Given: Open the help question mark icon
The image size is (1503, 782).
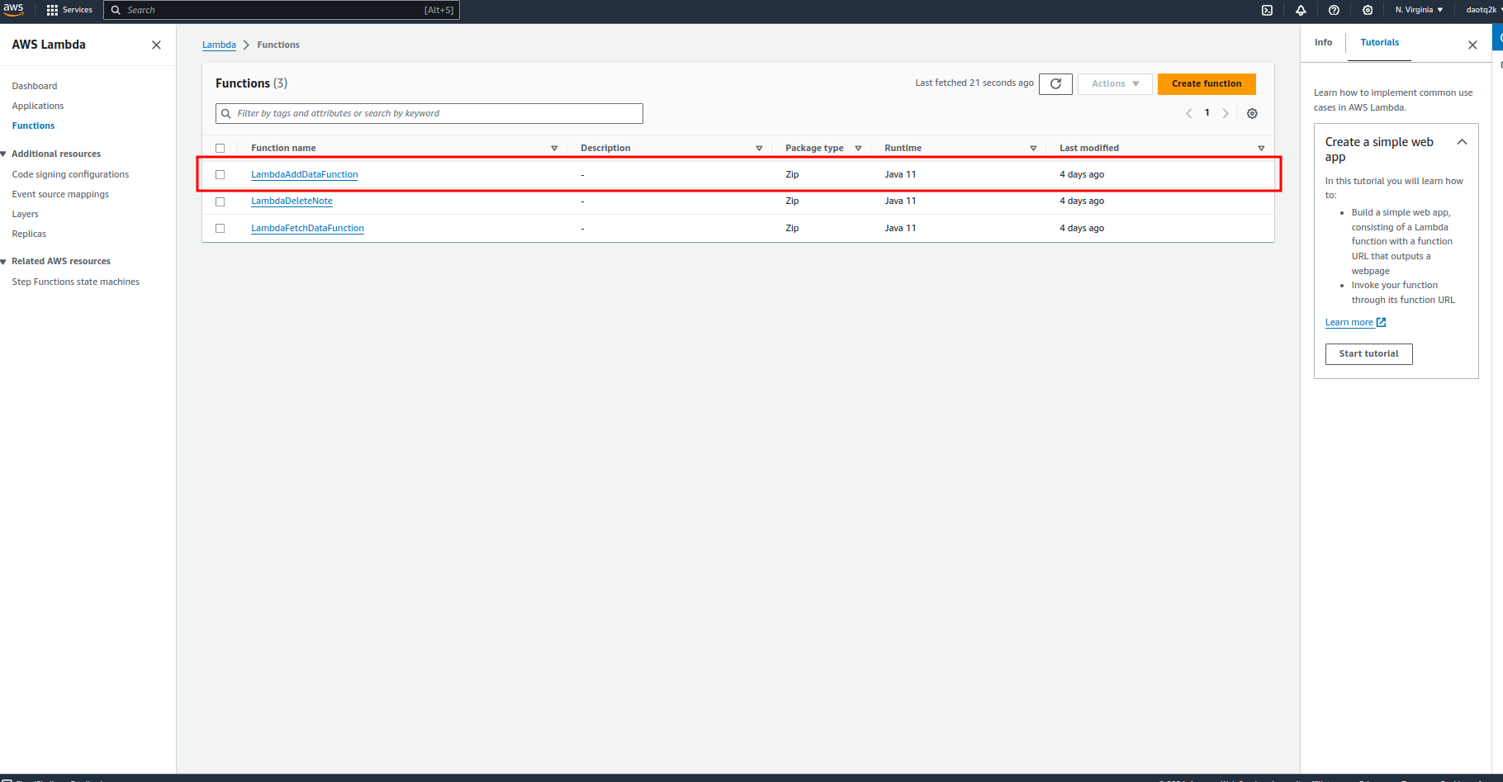Looking at the screenshot, I should [1334, 10].
